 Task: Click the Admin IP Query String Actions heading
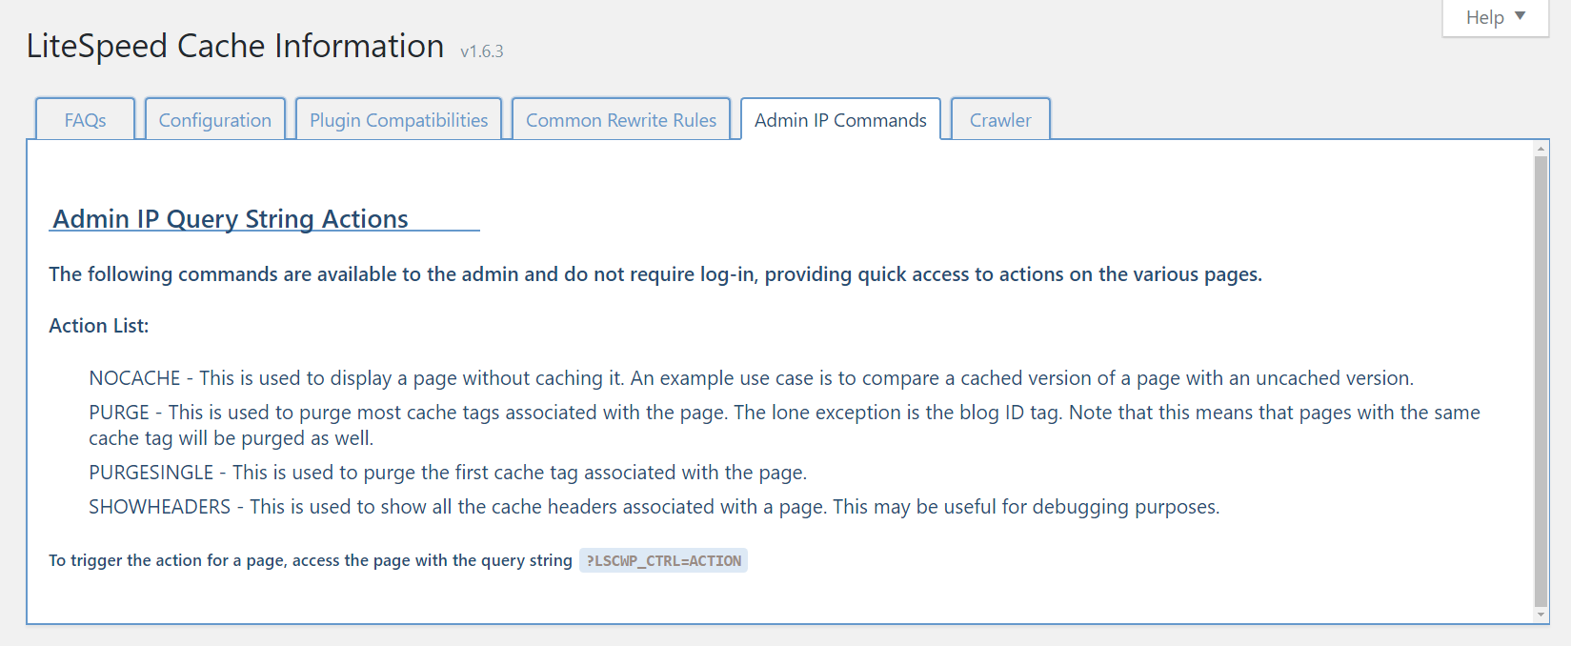(231, 218)
